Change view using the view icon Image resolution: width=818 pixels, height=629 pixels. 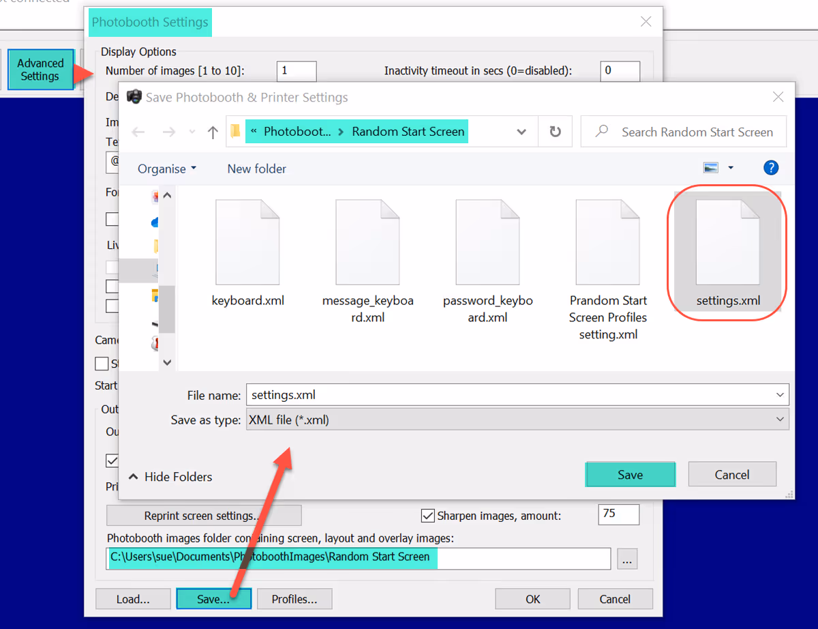[711, 168]
